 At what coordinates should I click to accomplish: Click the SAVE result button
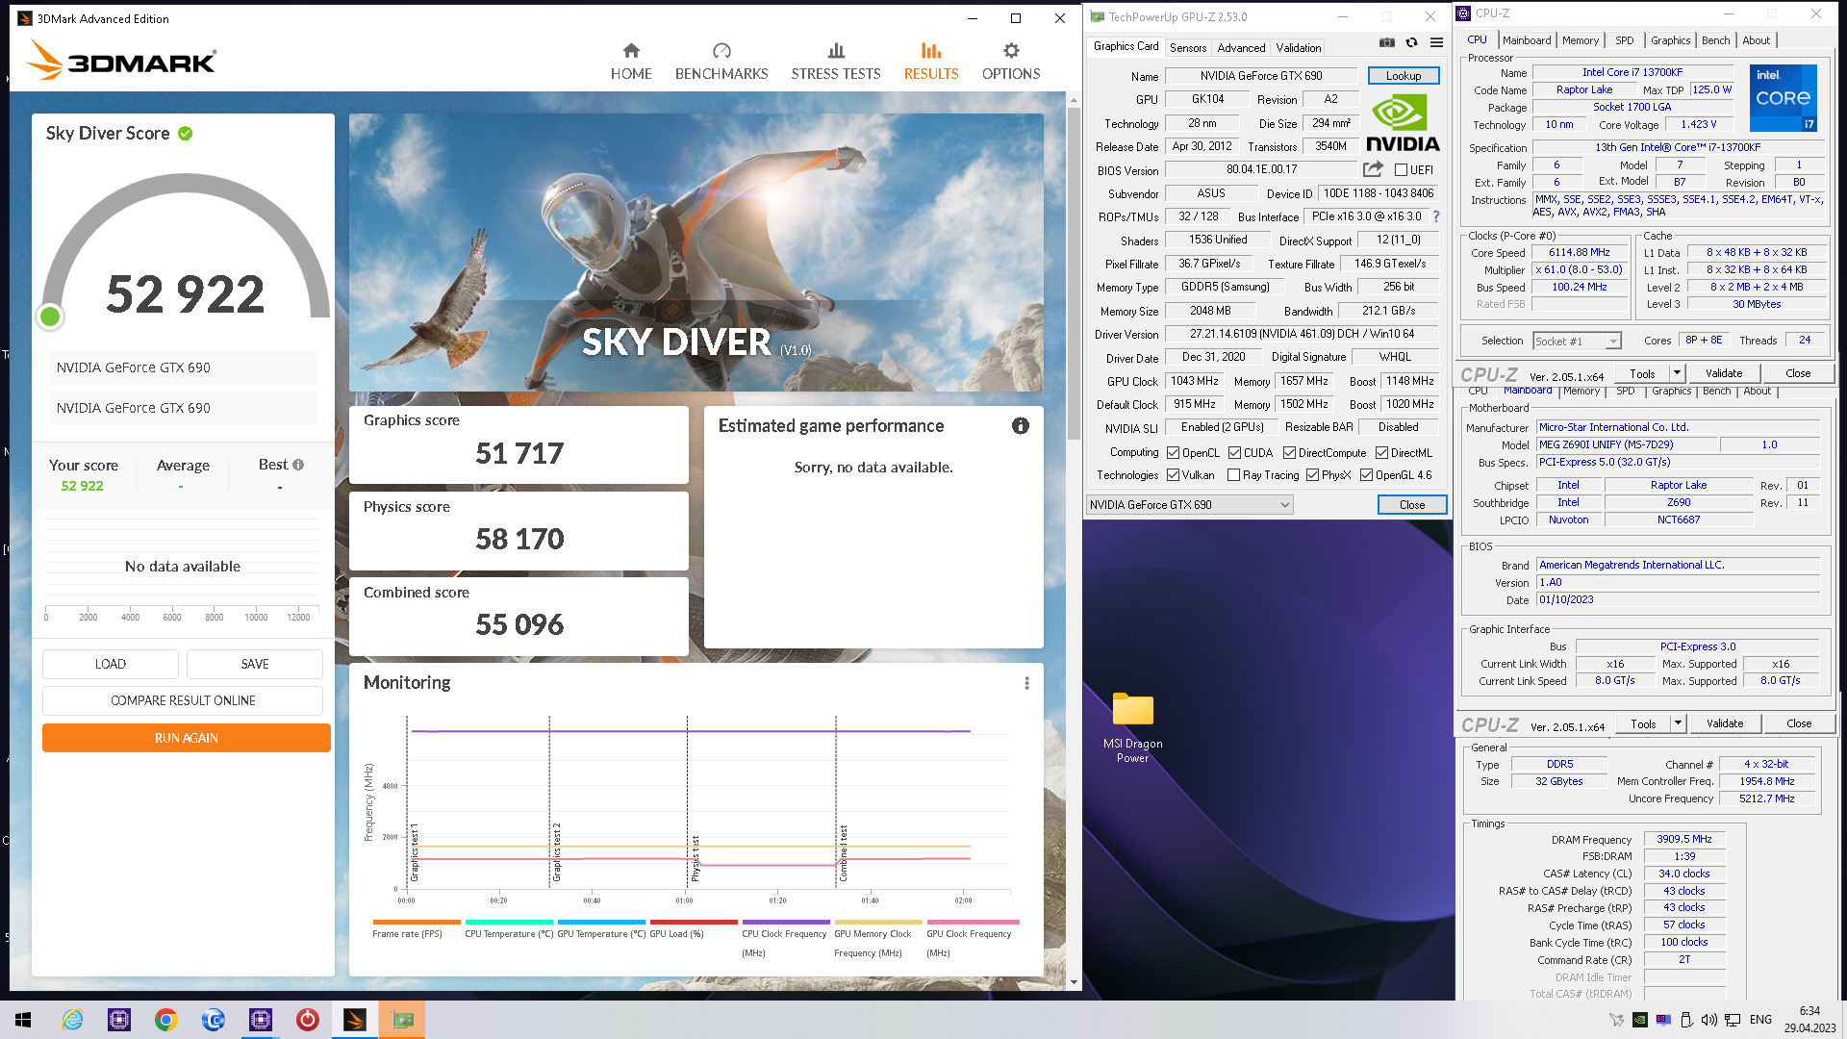tap(255, 664)
